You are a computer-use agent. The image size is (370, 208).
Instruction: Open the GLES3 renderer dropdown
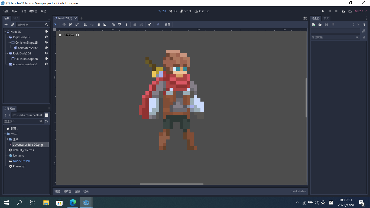click(361, 11)
